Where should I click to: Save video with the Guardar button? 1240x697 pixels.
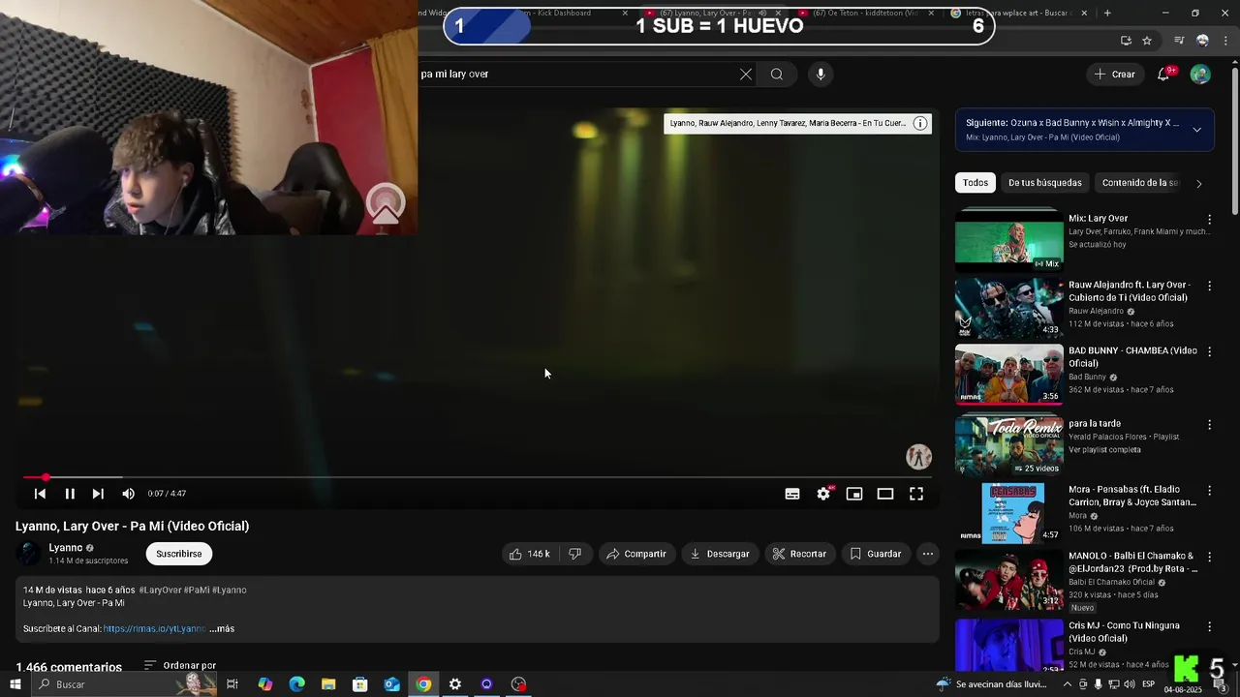click(x=876, y=554)
